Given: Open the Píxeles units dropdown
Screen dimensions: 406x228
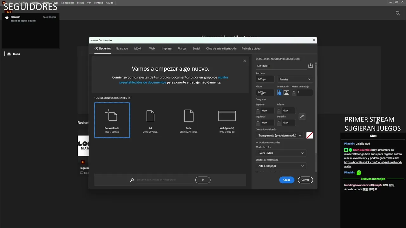Looking at the screenshot, I should point(295,79).
